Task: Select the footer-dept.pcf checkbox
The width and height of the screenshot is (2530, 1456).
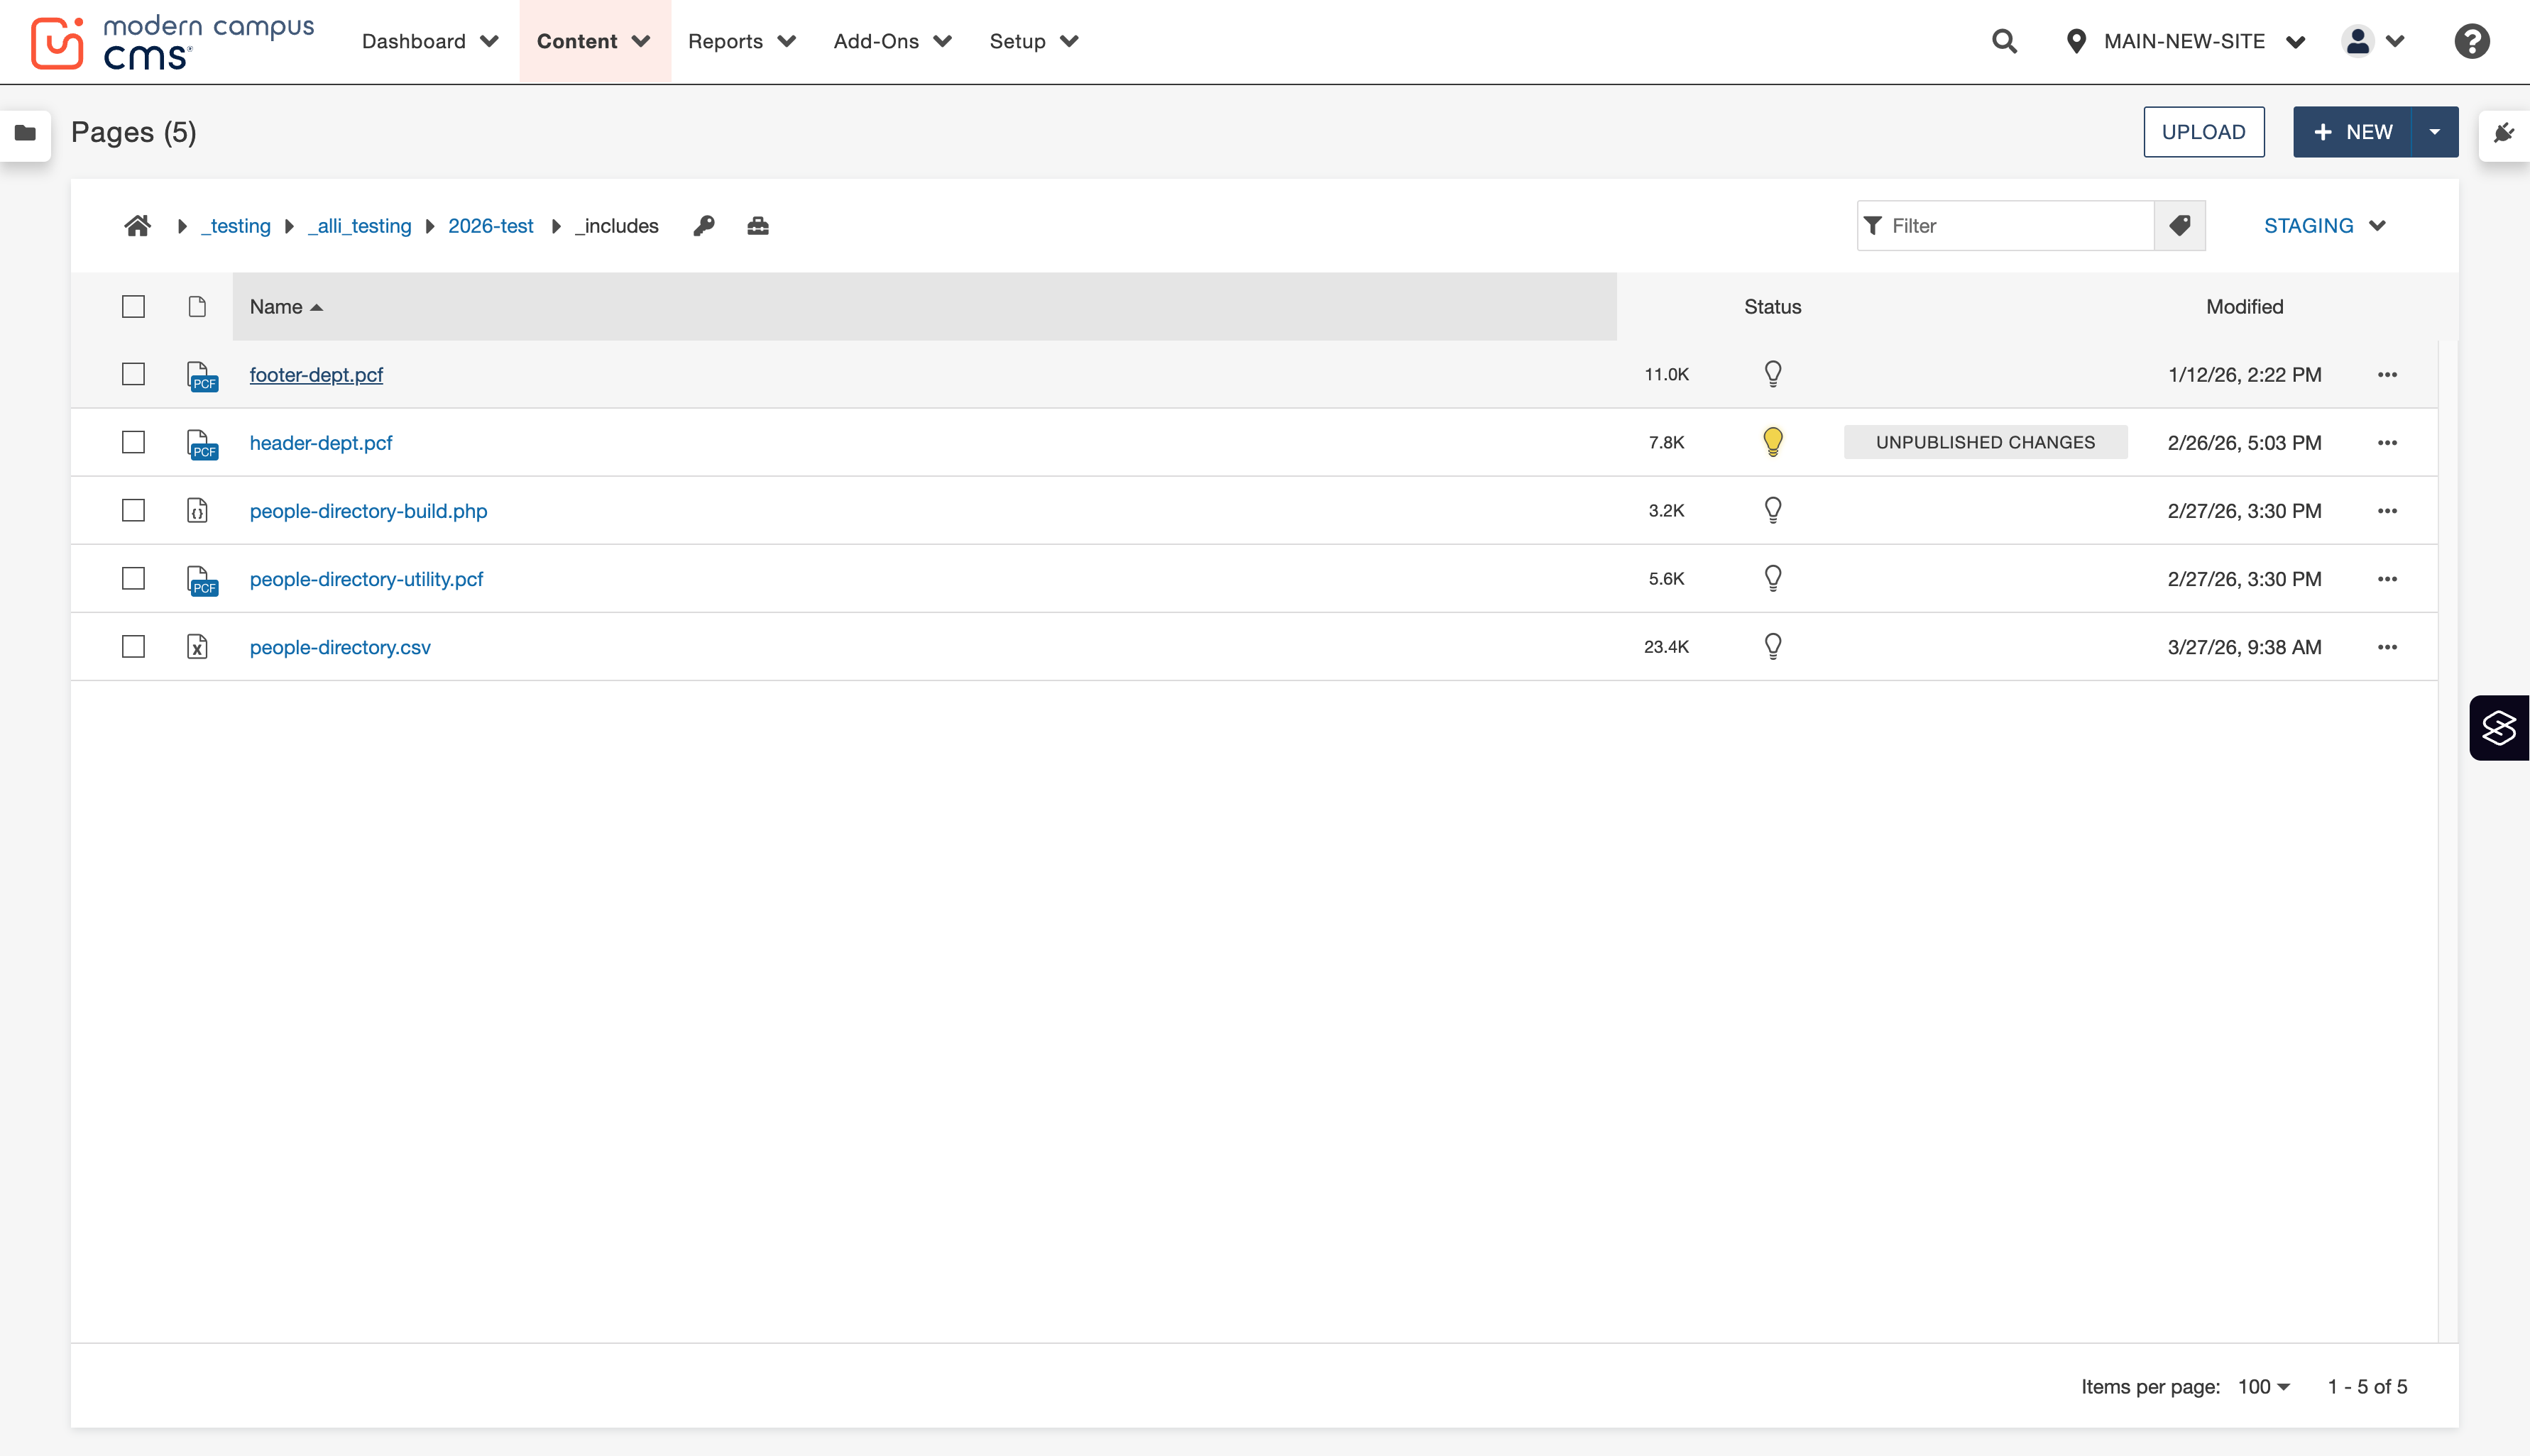Action: [133, 374]
